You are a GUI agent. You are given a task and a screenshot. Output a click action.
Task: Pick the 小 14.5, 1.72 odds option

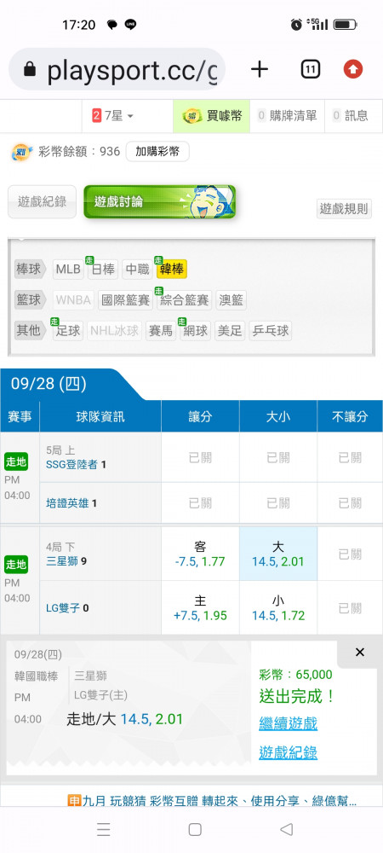point(278,608)
